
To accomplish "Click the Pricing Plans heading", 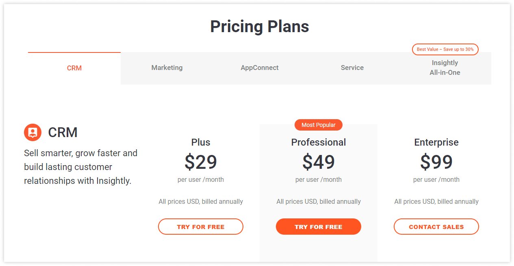I will [259, 26].
